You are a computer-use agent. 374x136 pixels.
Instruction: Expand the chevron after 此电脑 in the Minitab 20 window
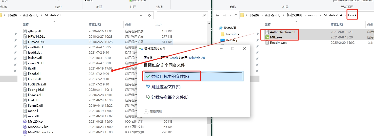(20, 15)
